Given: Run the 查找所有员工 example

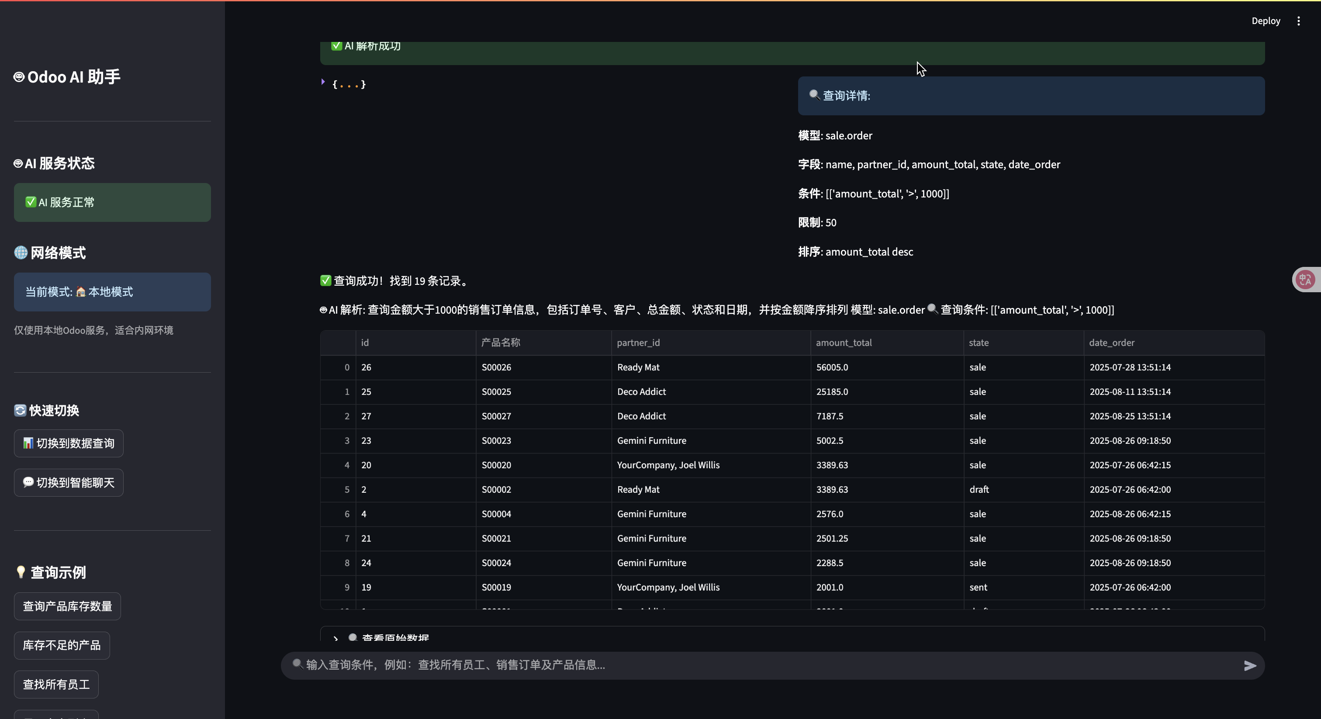Looking at the screenshot, I should pyautogui.click(x=56, y=684).
